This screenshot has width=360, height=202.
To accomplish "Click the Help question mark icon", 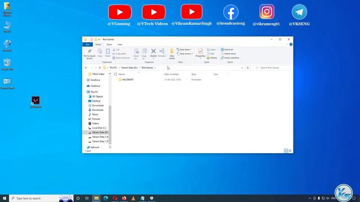I will pyautogui.click(x=291, y=44).
